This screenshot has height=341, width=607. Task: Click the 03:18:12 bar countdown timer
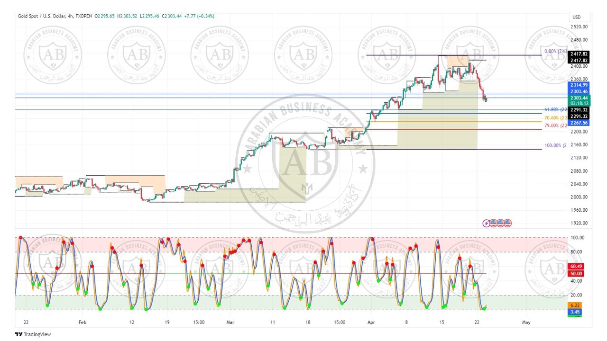579,103
